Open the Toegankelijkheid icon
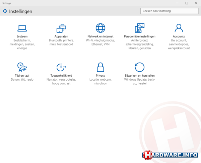 pyautogui.click(x=61, y=67)
